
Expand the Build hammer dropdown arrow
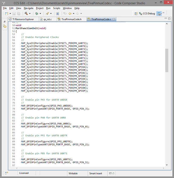coord(30,14)
